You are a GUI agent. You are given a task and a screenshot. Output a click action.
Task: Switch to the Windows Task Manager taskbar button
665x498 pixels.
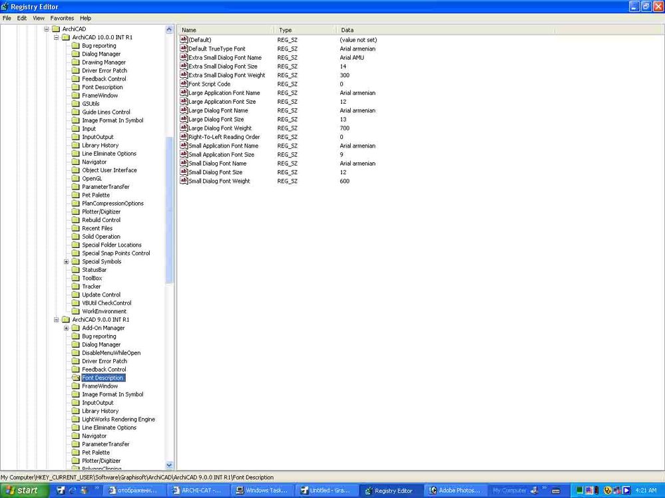click(x=262, y=491)
